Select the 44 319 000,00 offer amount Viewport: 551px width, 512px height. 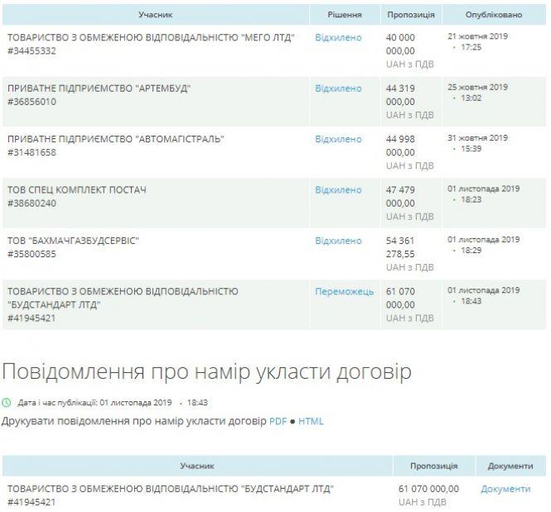pyautogui.click(x=400, y=95)
